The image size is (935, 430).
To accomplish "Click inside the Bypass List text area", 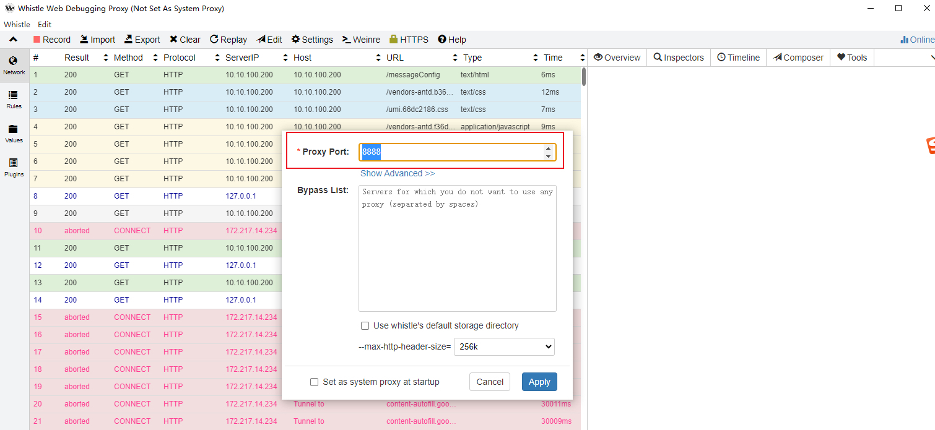I will coord(457,247).
